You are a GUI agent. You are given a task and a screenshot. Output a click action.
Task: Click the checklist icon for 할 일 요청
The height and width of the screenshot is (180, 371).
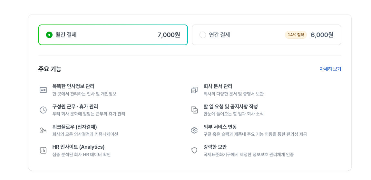(194, 110)
